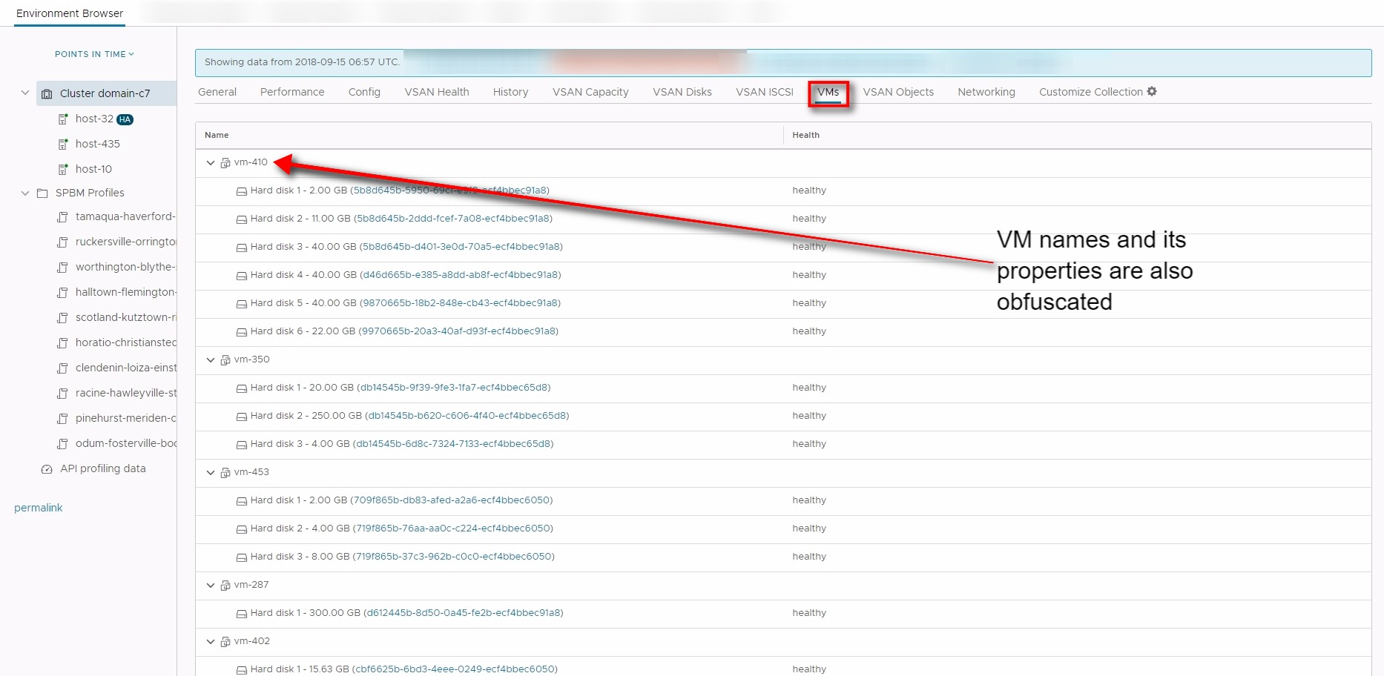
Task: Collapse the SPBM Profiles tree node
Action: pos(25,193)
